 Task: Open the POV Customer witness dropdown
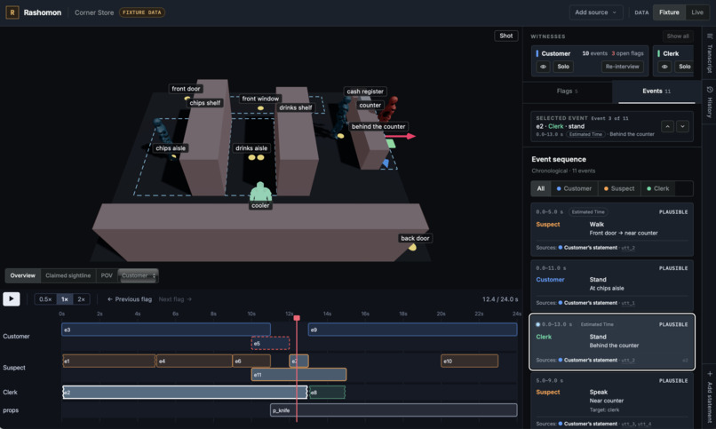(139, 275)
